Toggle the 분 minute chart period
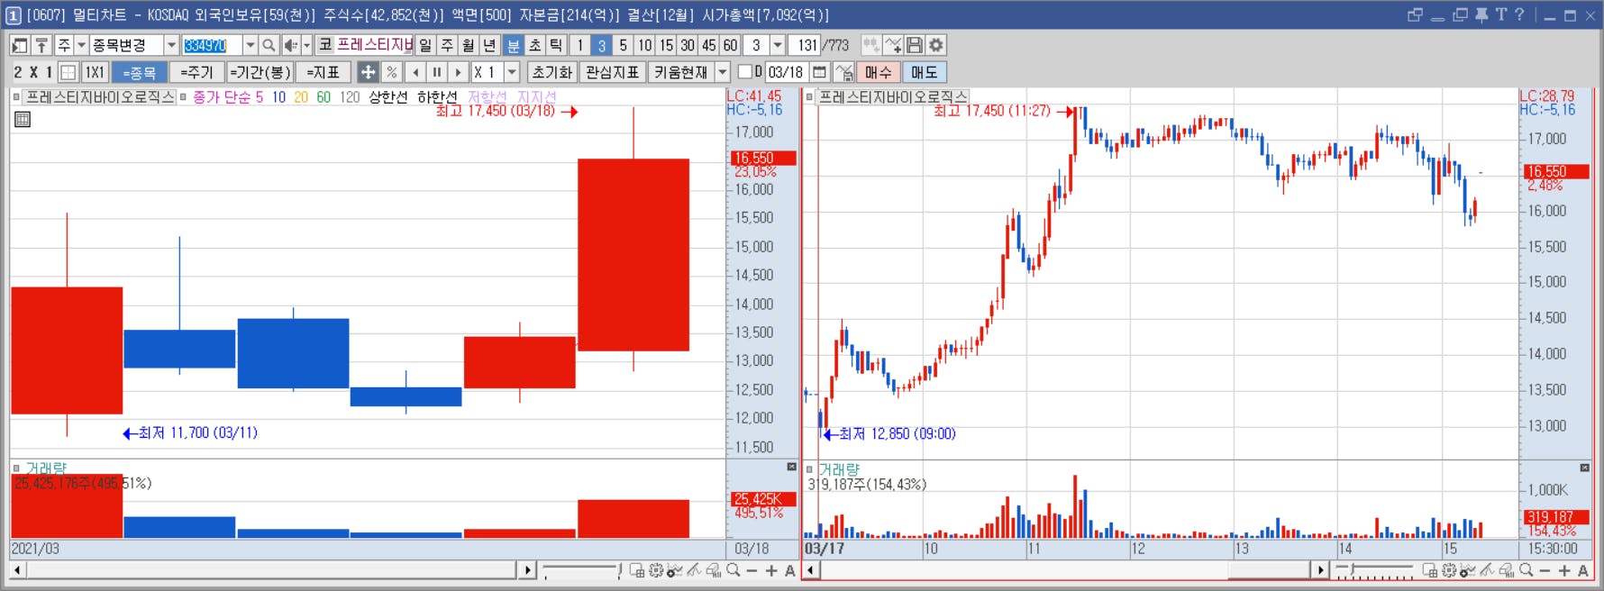 click(x=513, y=45)
